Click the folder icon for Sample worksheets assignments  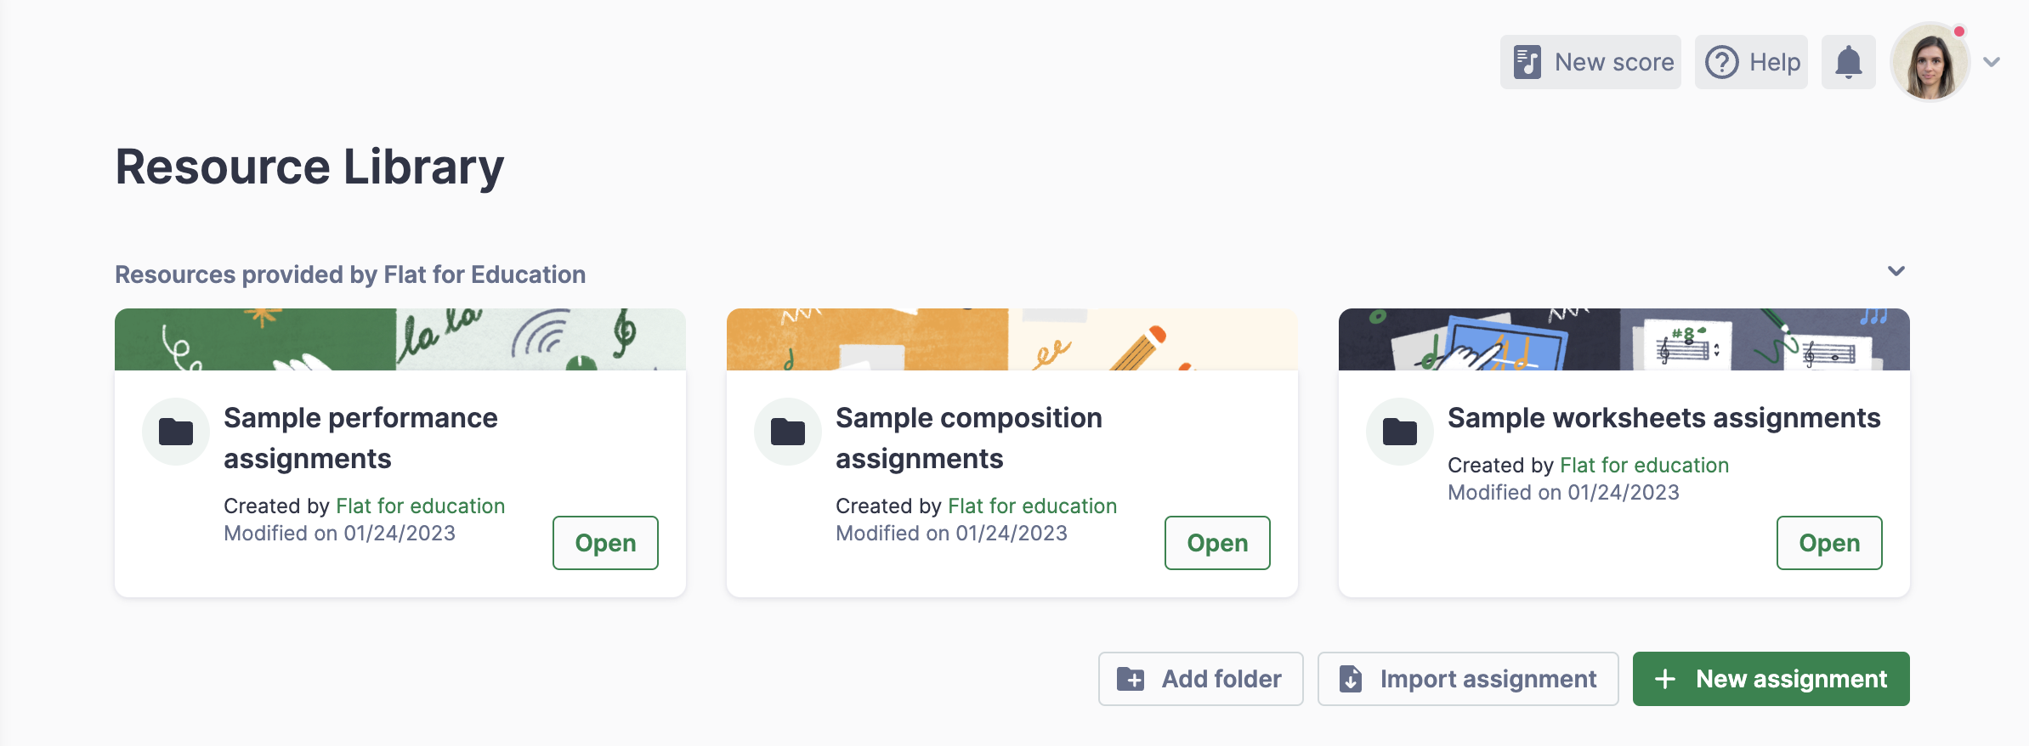[x=1400, y=432]
